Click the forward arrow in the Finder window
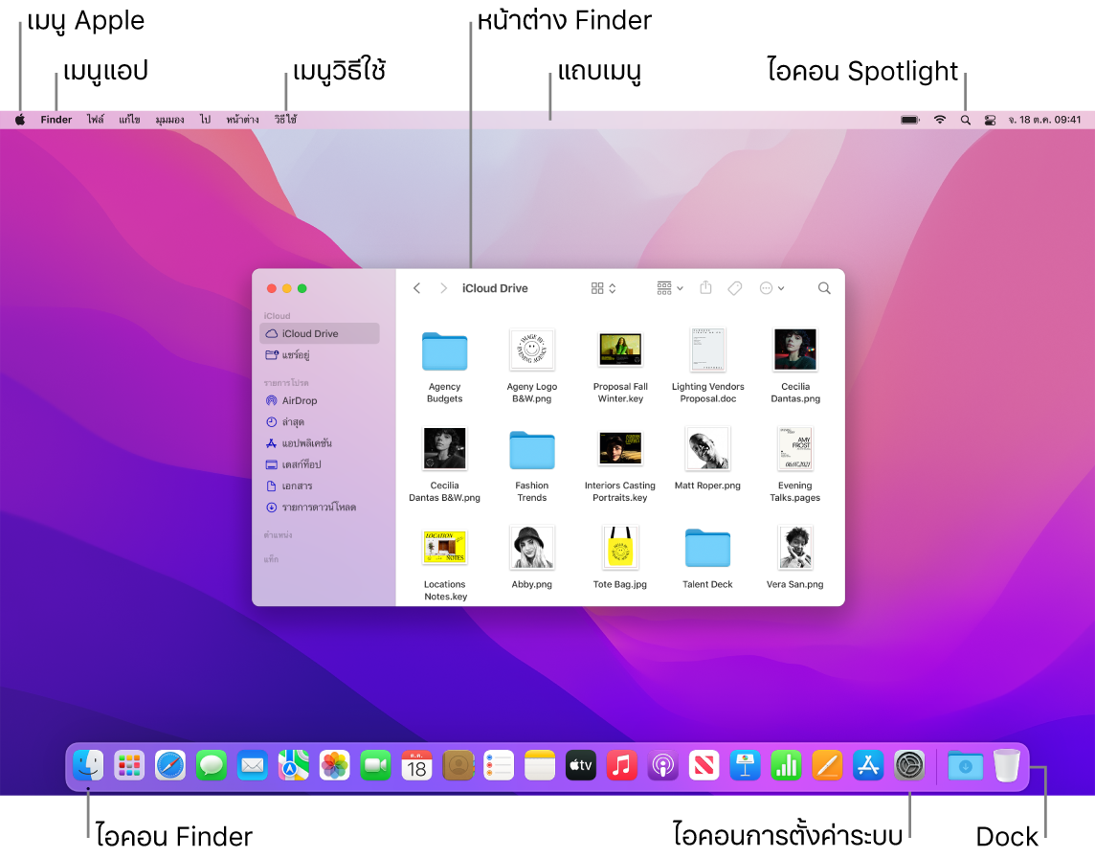The image size is (1095, 858). pyautogui.click(x=443, y=287)
